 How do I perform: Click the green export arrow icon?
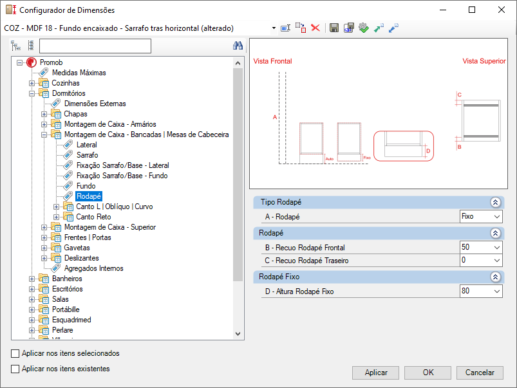coord(379,28)
